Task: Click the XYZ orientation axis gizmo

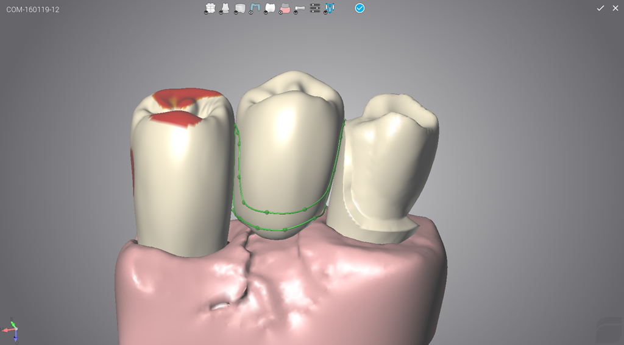Action: pyautogui.click(x=11, y=330)
